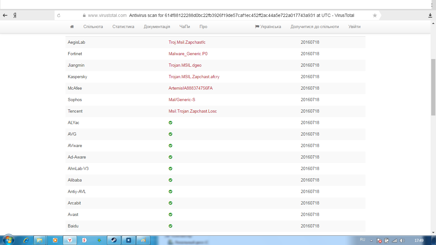Click the green check icon for Baidu
The height and width of the screenshot is (245, 436).
[x=170, y=226]
